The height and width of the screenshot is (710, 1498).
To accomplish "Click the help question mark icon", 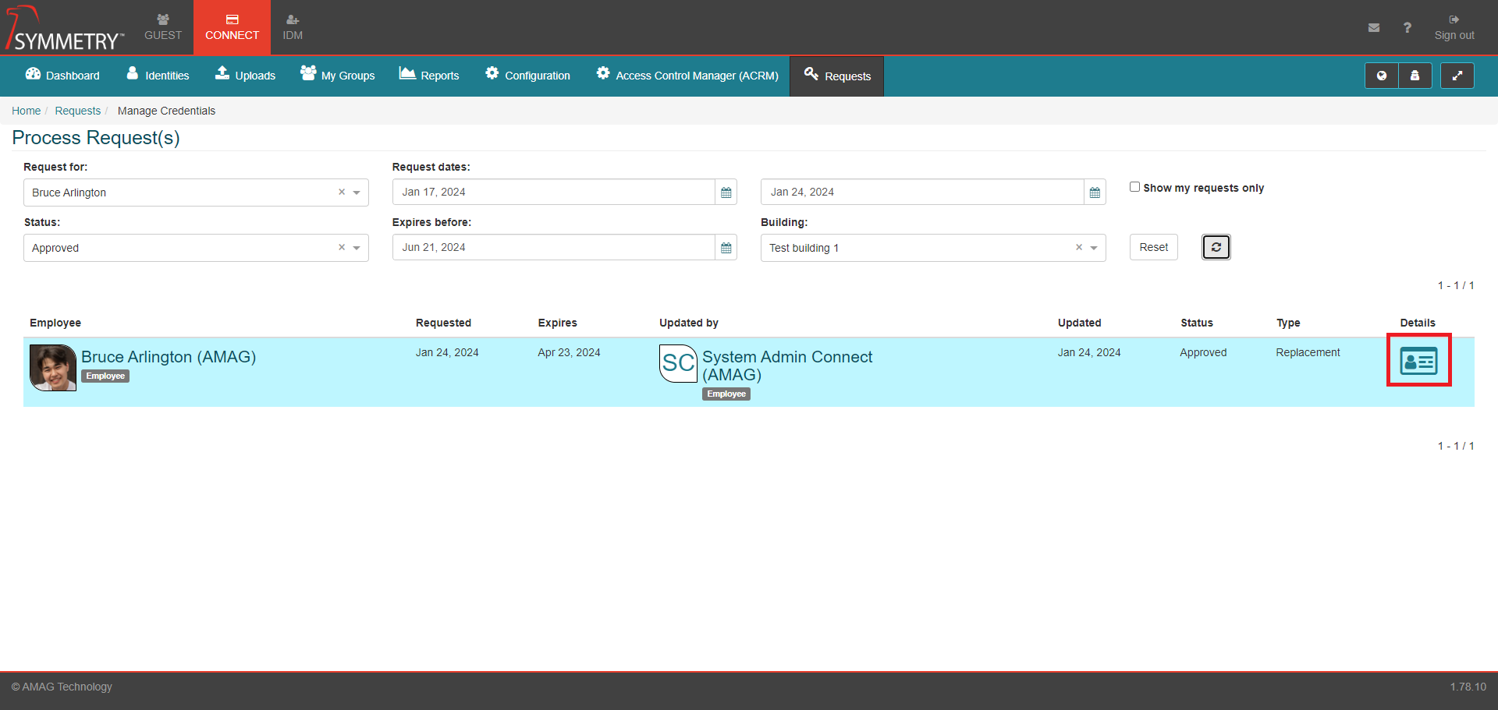I will coord(1407,28).
